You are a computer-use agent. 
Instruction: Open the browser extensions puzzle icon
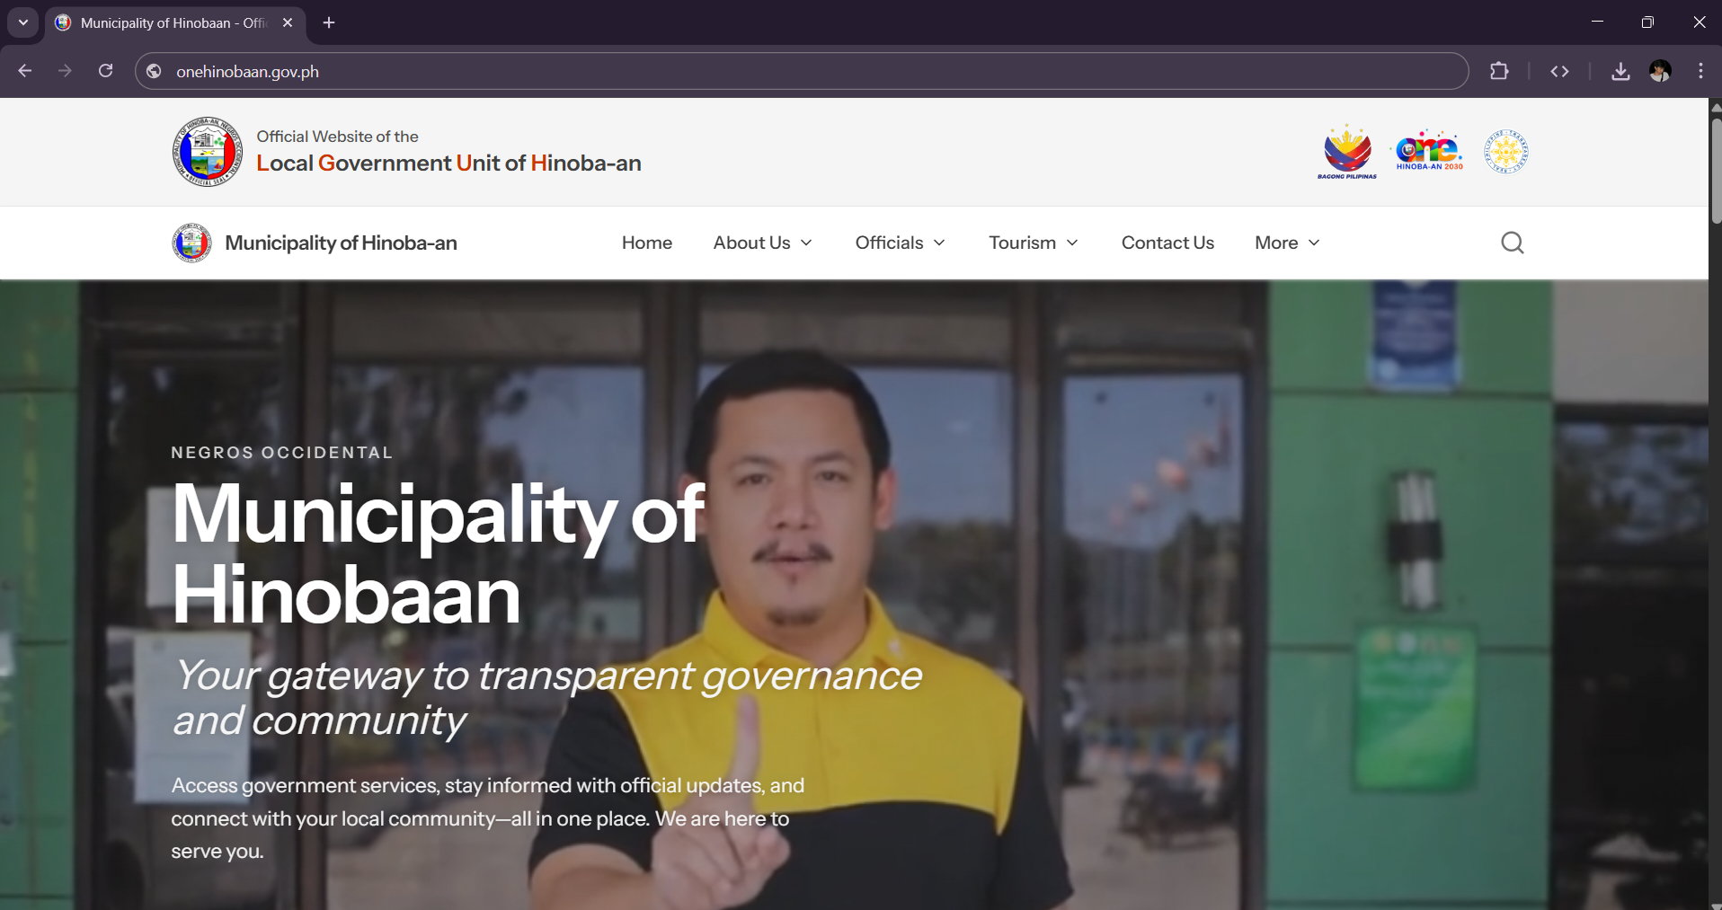tap(1499, 71)
